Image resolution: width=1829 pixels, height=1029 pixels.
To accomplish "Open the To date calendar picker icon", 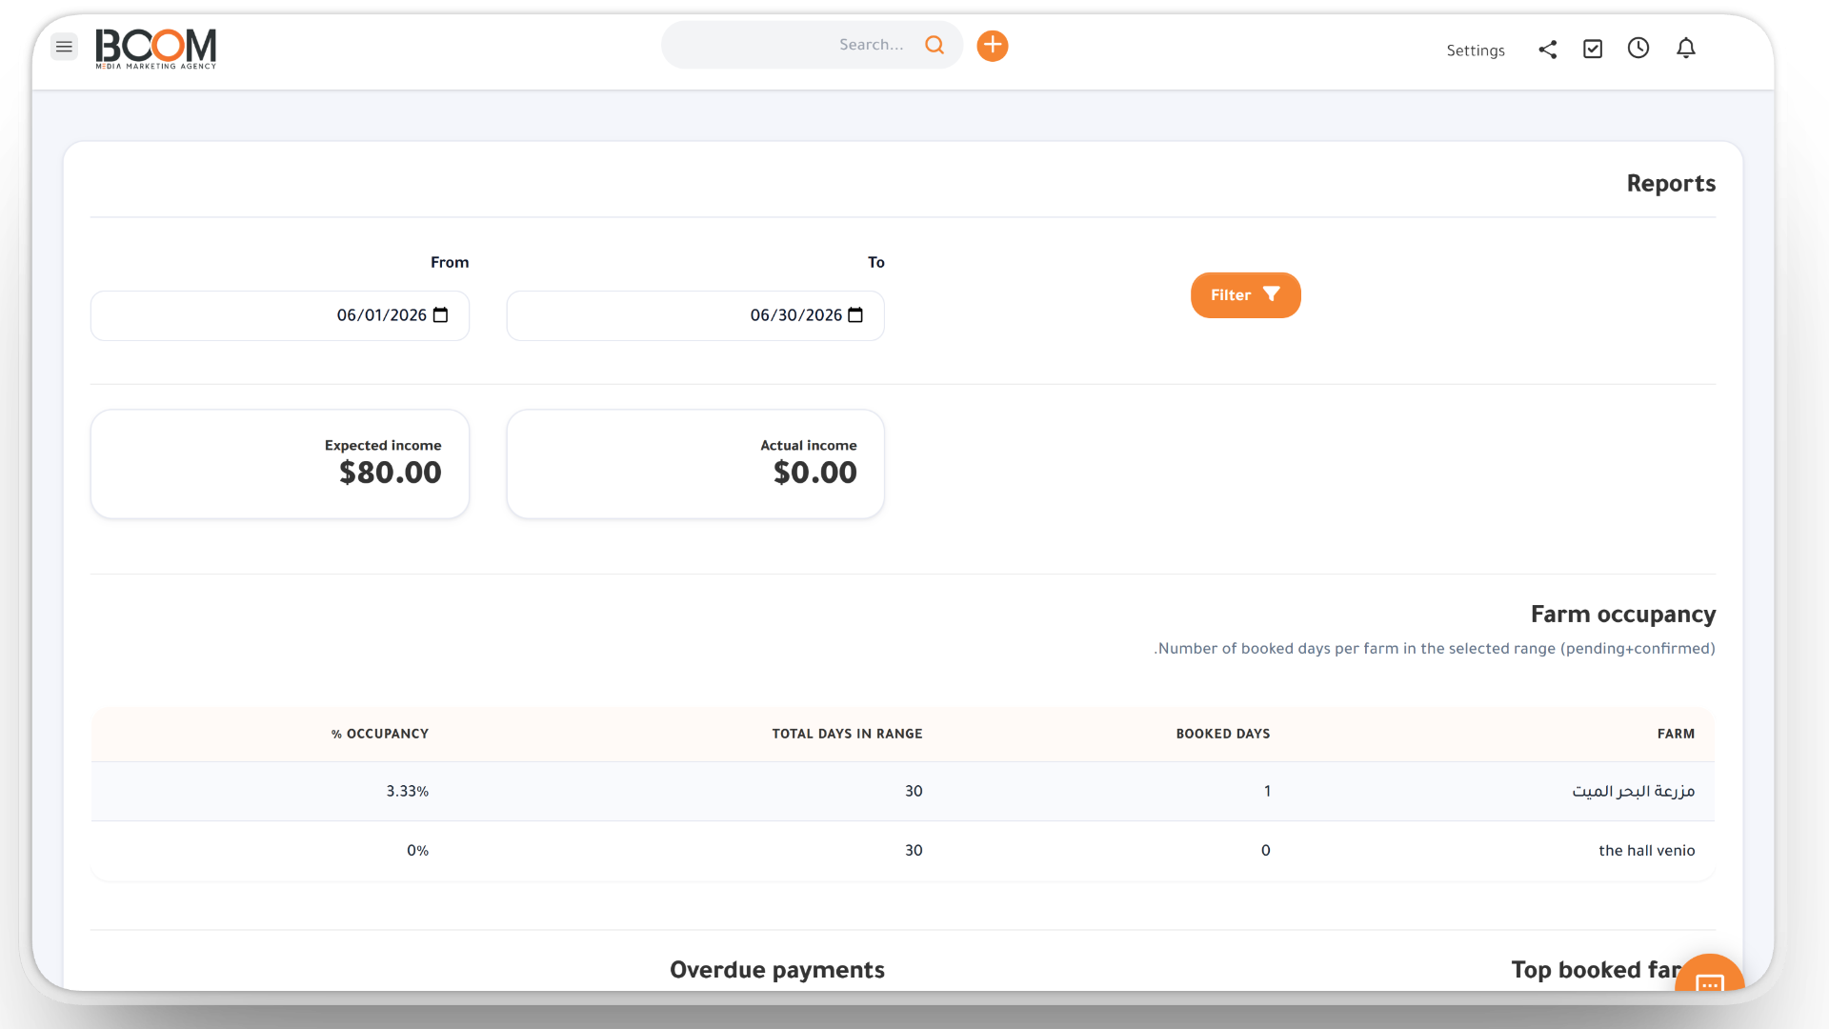I will (855, 314).
